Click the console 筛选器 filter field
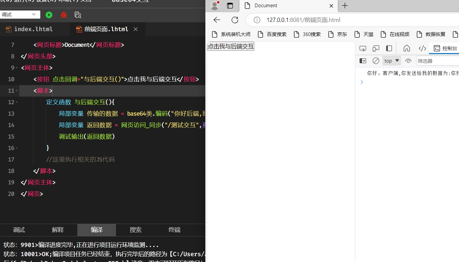 pyautogui.click(x=437, y=61)
